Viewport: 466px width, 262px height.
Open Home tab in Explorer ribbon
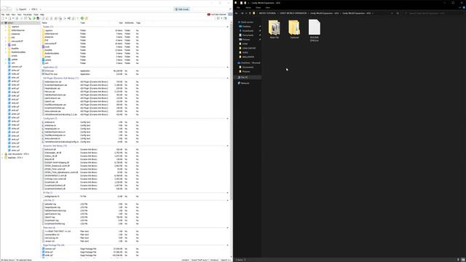(x=248, y=8)
